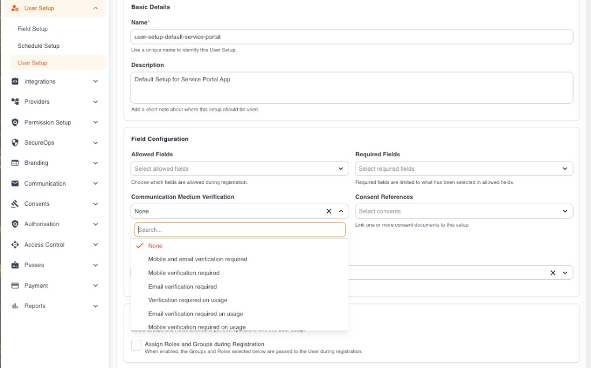Expand the SecureOps section chevron
The width and height of the screenshot is (591, 368).
(96, 142)
